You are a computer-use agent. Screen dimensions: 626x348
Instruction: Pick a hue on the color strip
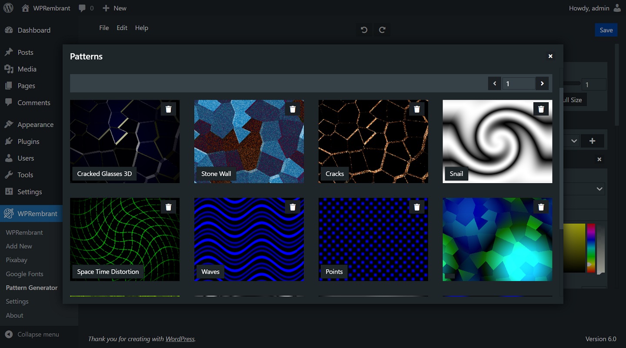point(590,248)
